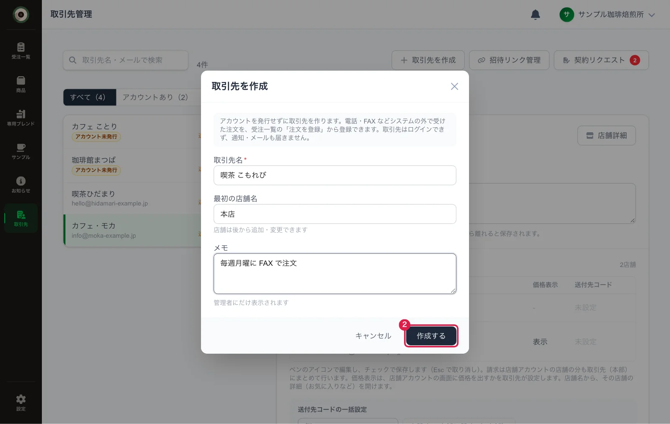This screenshot has height=424, width=670.
Task: Open 取引先 in the sidebar
Action: [x=21, y=218]
